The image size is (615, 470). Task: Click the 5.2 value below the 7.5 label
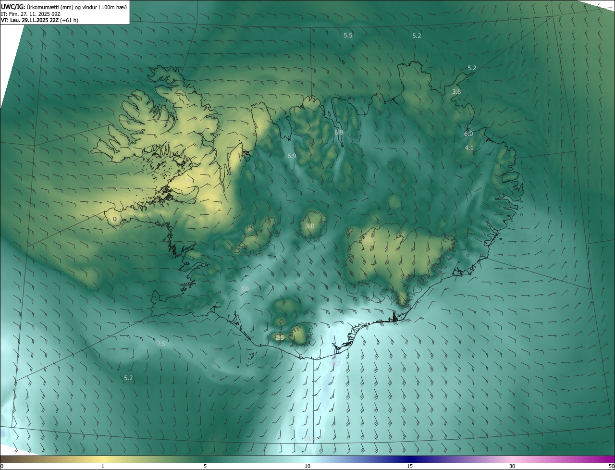pyautogui.click(x=128, y=378)
